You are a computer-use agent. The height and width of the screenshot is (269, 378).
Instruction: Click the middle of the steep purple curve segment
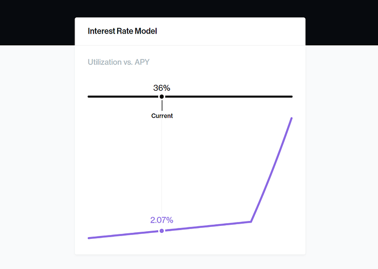[271, 170]
